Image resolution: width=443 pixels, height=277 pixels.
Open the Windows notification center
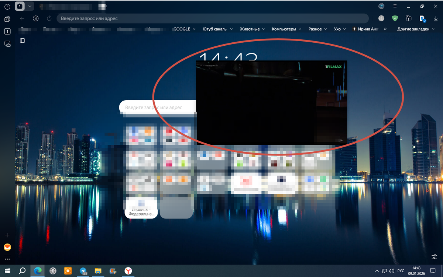click(433, 271)
